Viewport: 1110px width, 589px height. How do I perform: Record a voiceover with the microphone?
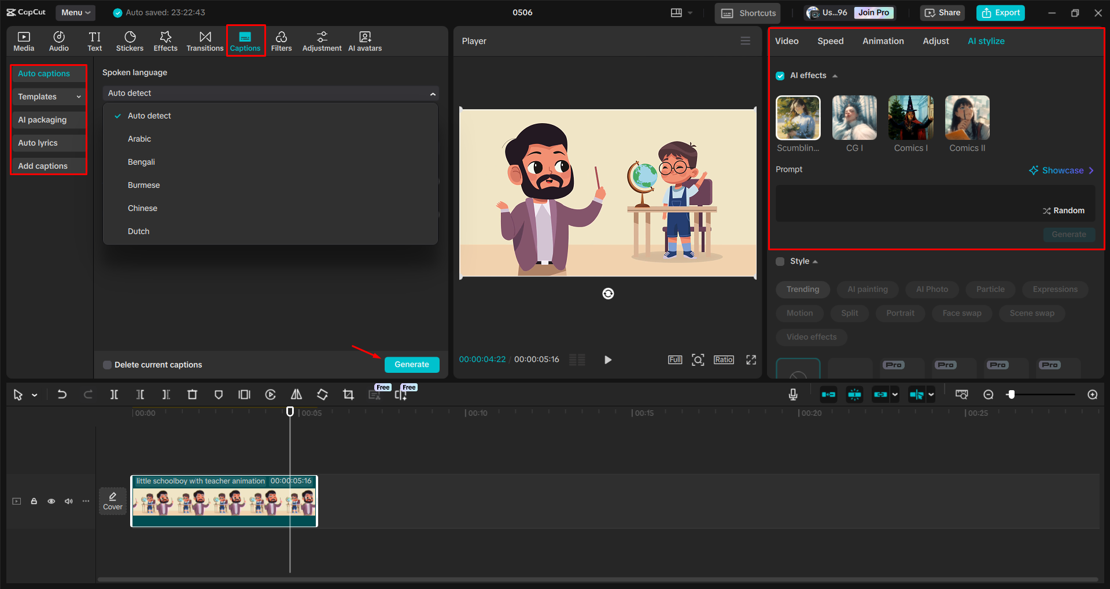tap(792, 394)
